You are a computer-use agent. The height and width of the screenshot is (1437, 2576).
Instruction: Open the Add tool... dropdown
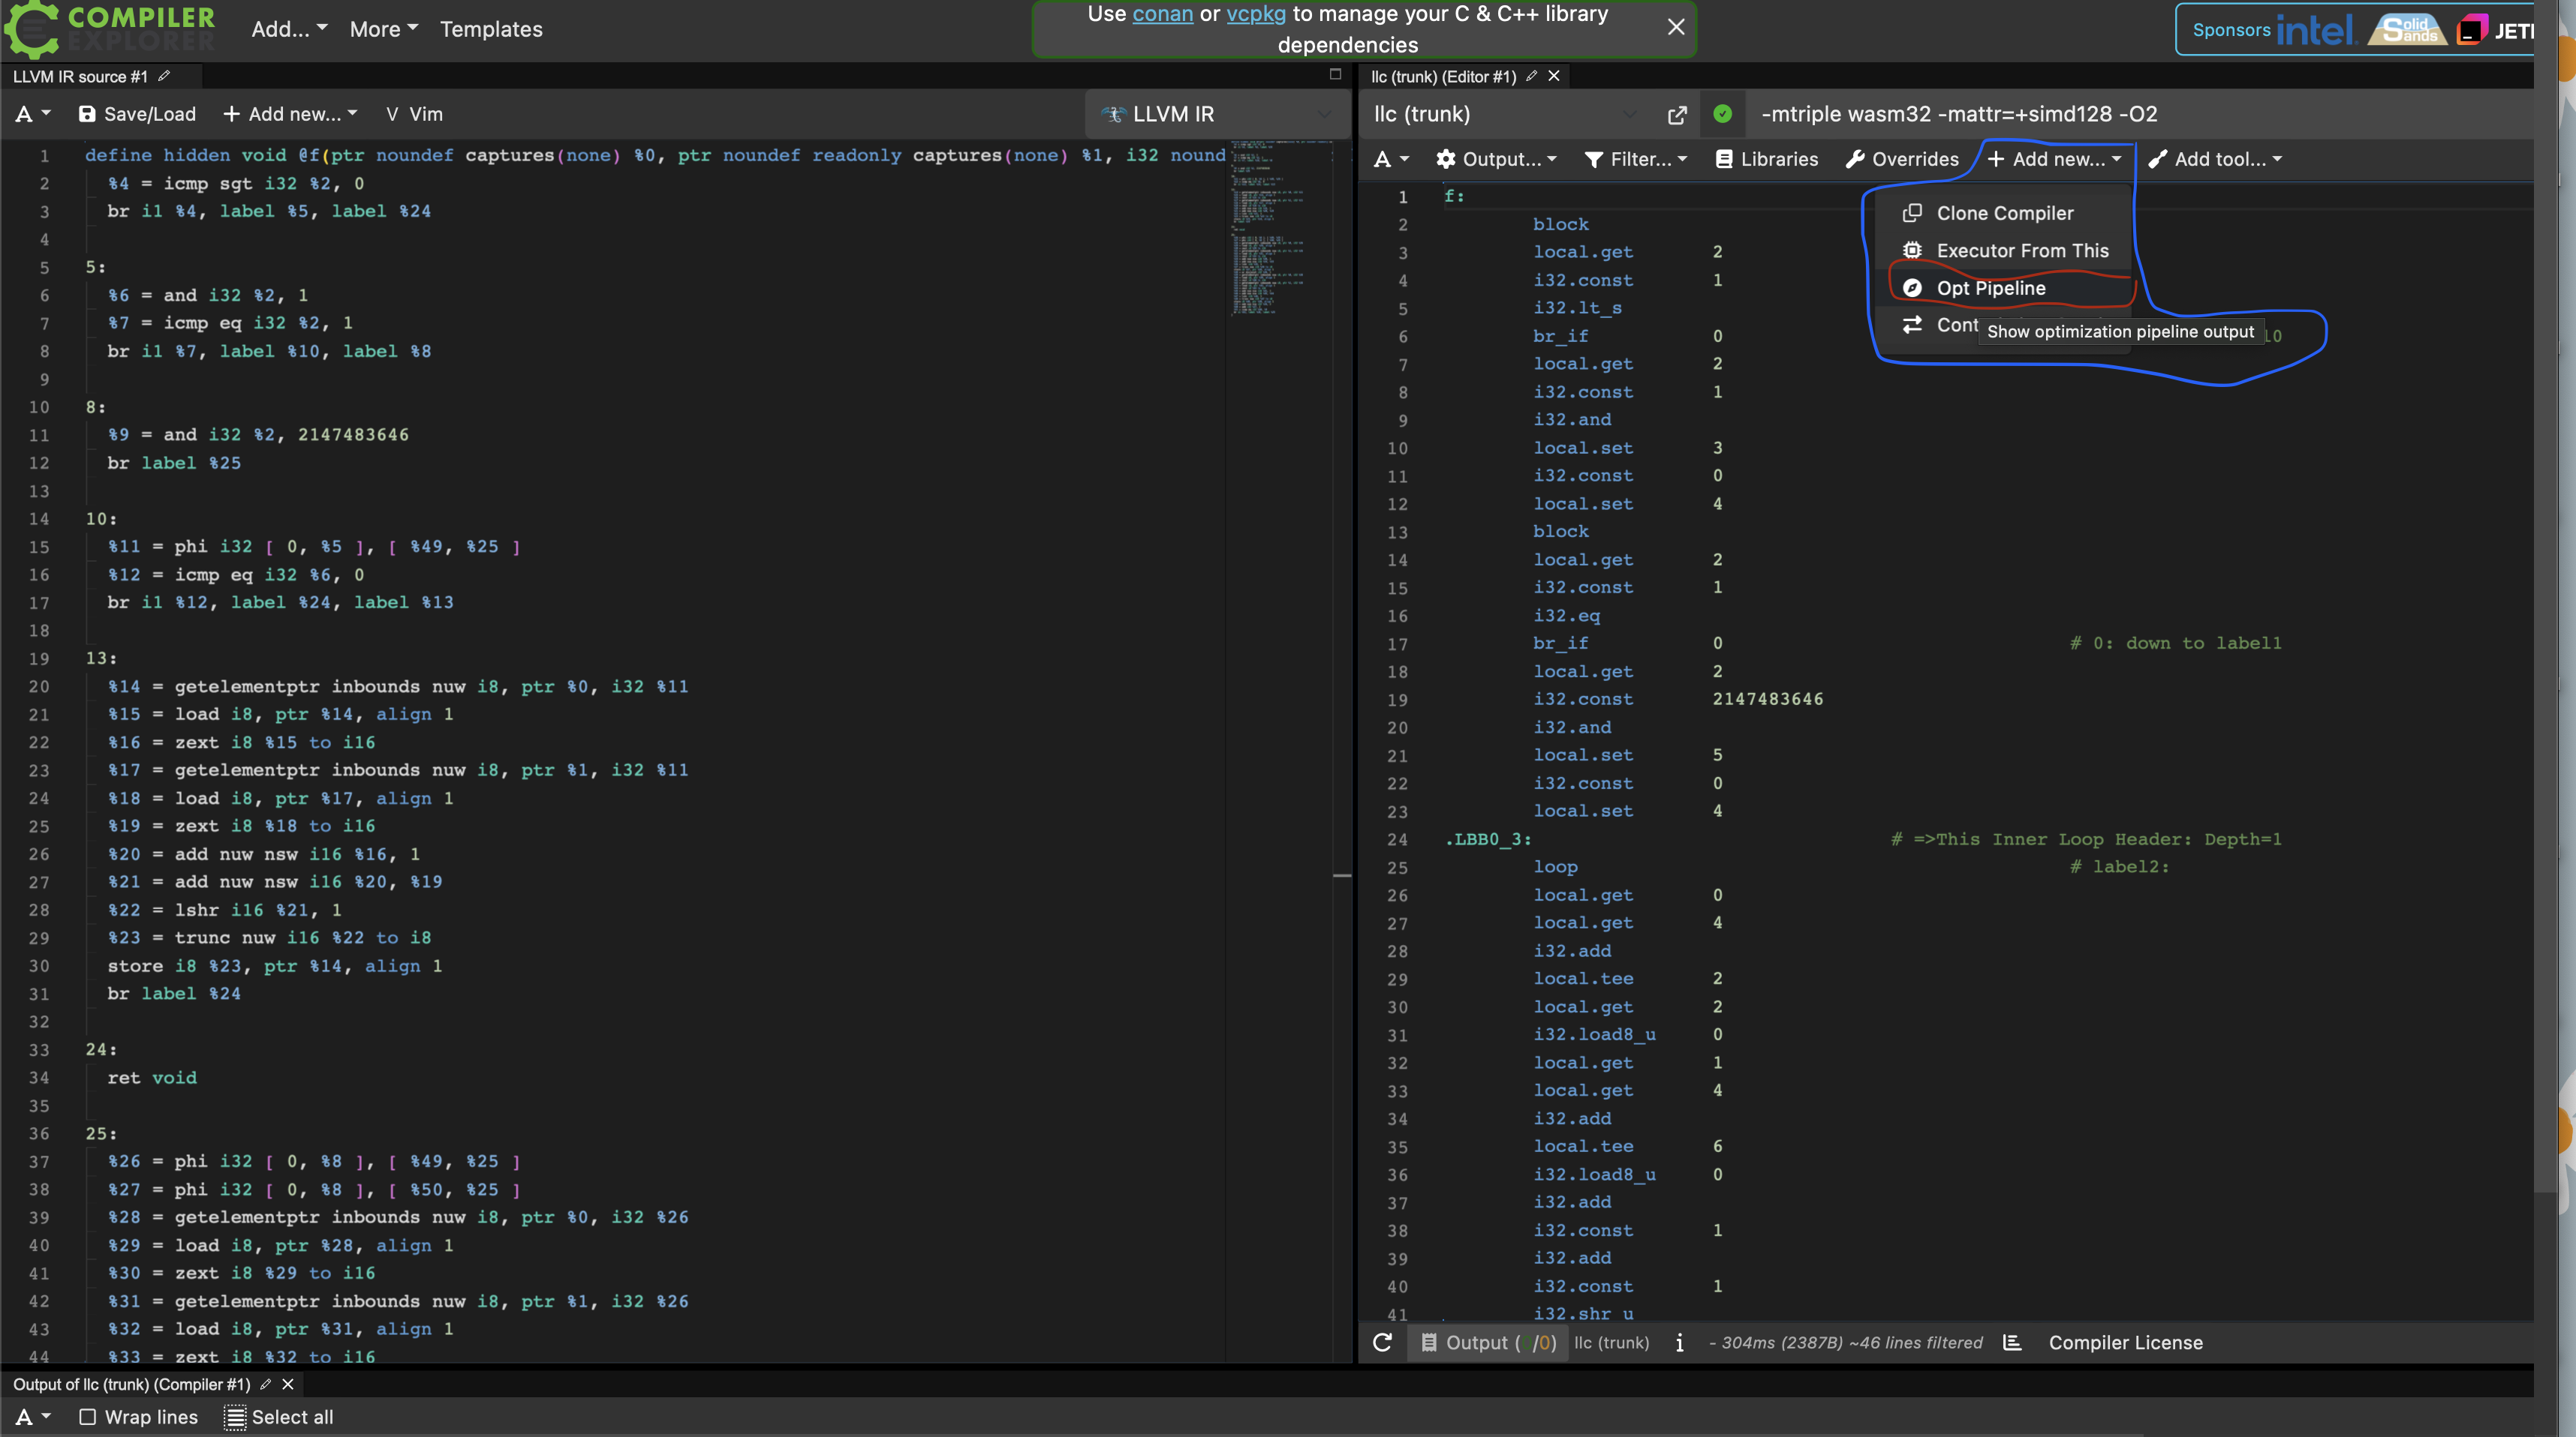[2215, 159]
